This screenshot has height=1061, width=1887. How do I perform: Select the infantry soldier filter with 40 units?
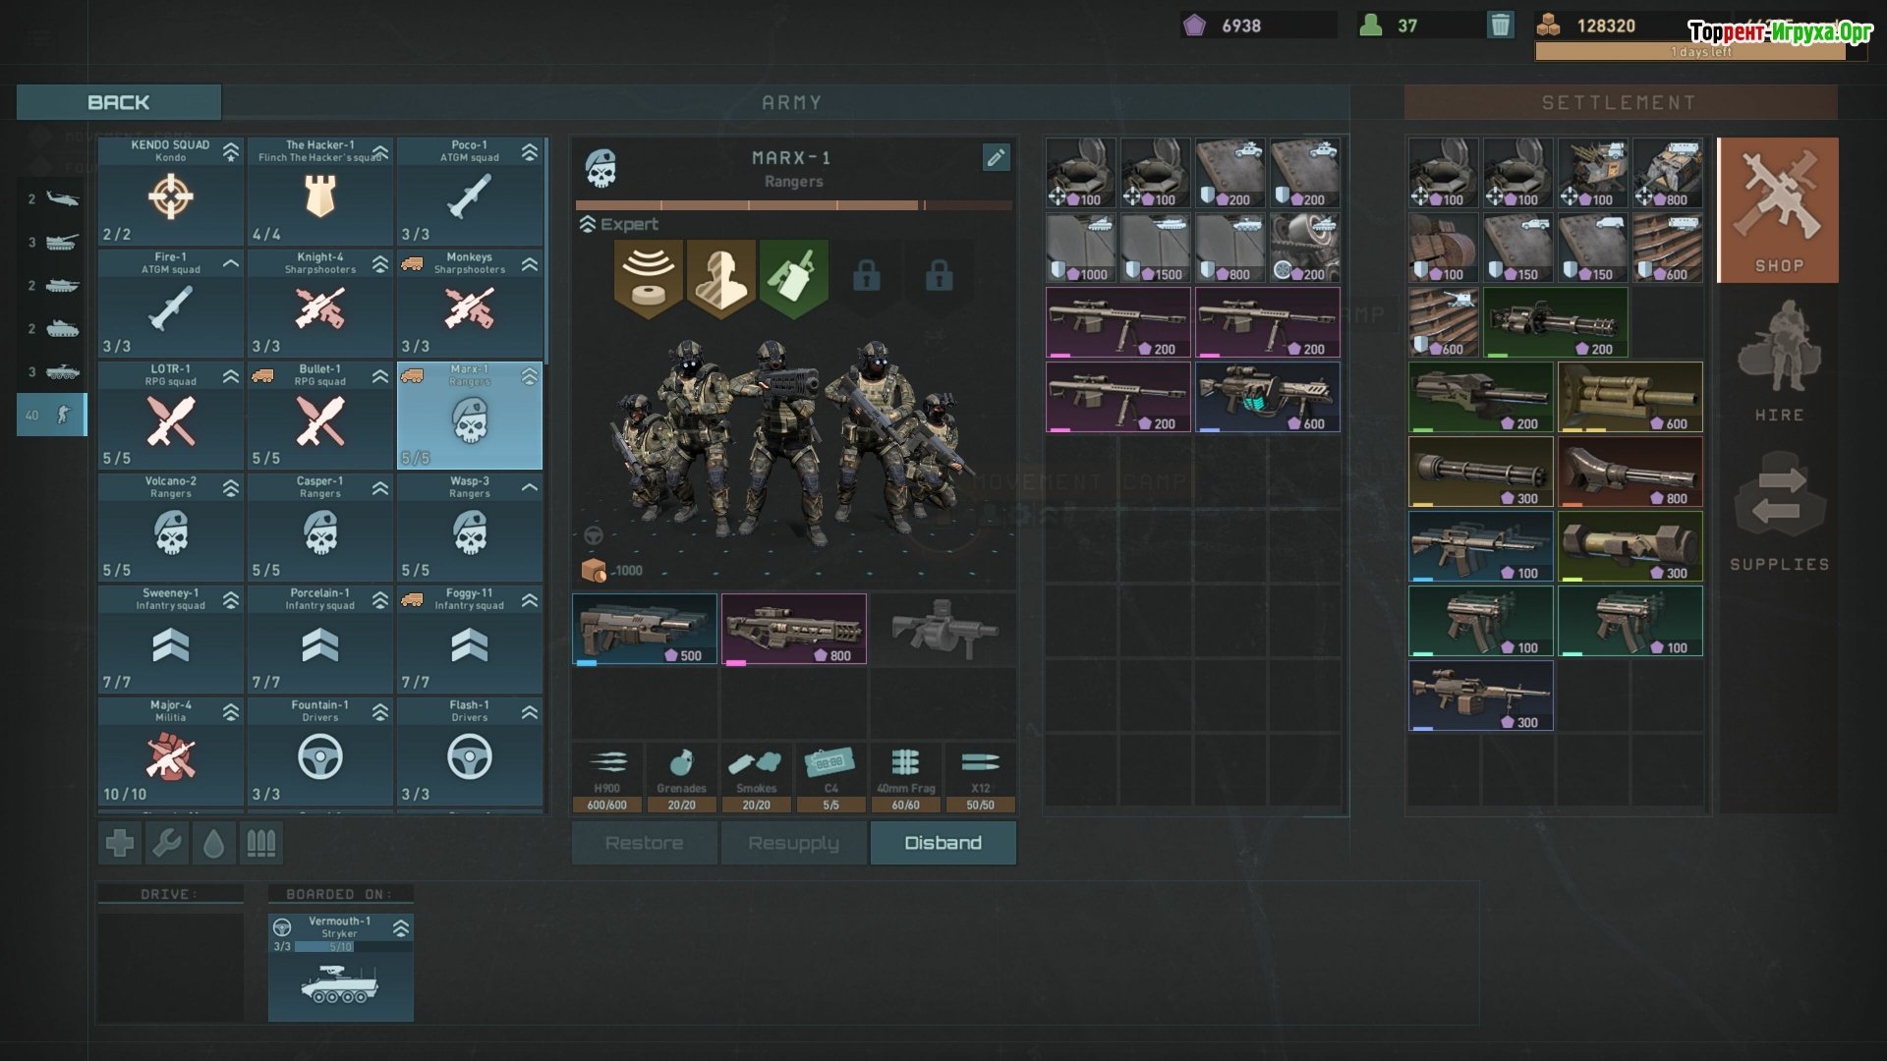click(x=52, y=415)
